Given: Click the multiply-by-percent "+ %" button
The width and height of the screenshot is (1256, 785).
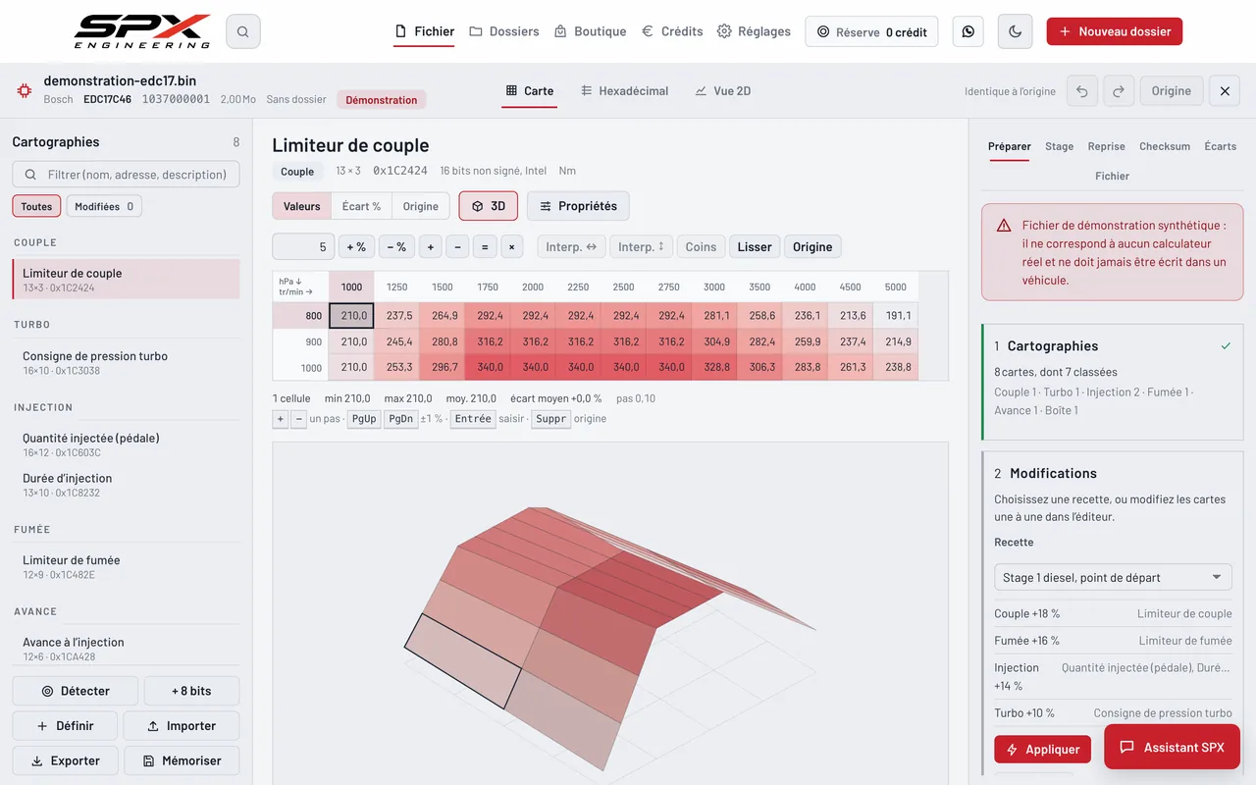Looking at the screenshot, I should tap(355, 247).
